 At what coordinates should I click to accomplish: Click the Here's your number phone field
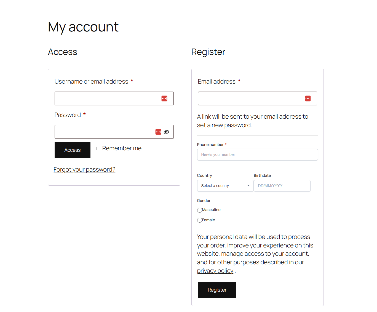[x=257, y=154]
